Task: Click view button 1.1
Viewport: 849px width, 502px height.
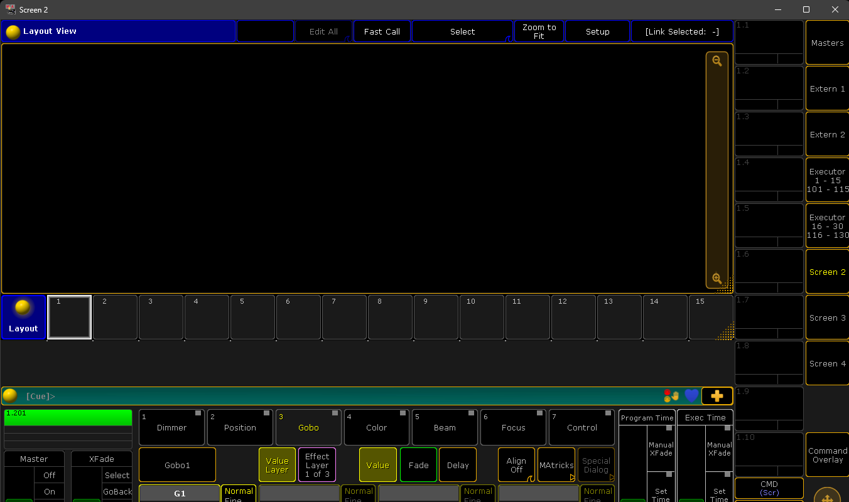Action: pyautogui.click(x=769, y=43)
